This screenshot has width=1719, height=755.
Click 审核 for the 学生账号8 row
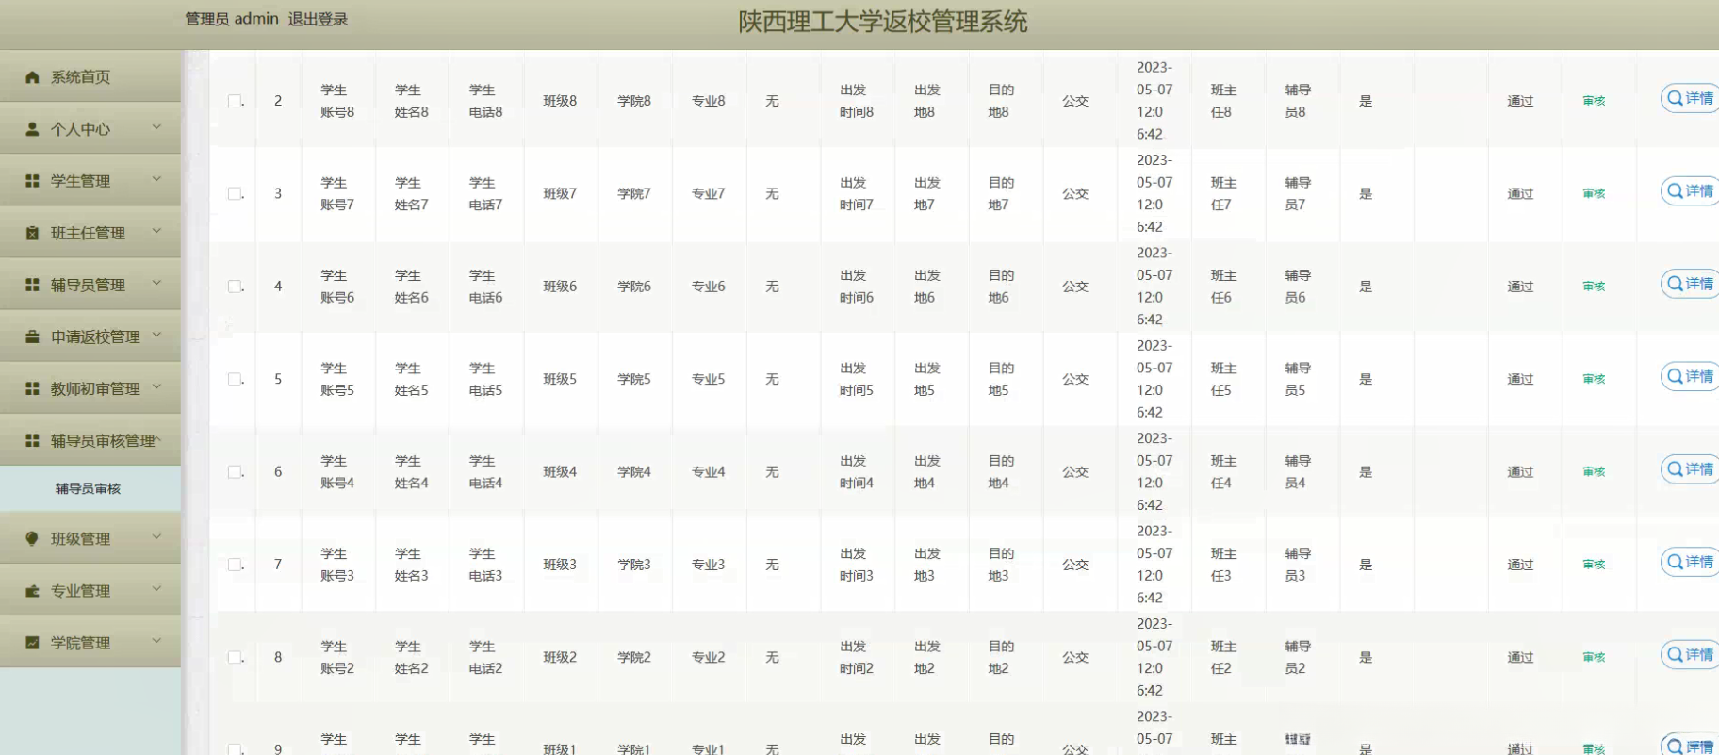tap(1594, 101)
